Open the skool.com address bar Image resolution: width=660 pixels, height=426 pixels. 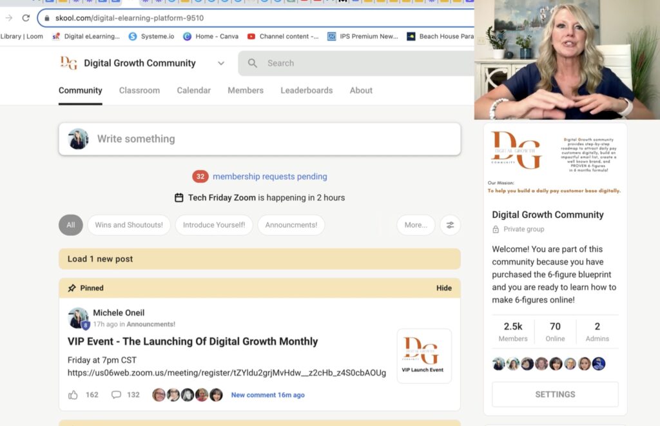click(x=257, y=18)
